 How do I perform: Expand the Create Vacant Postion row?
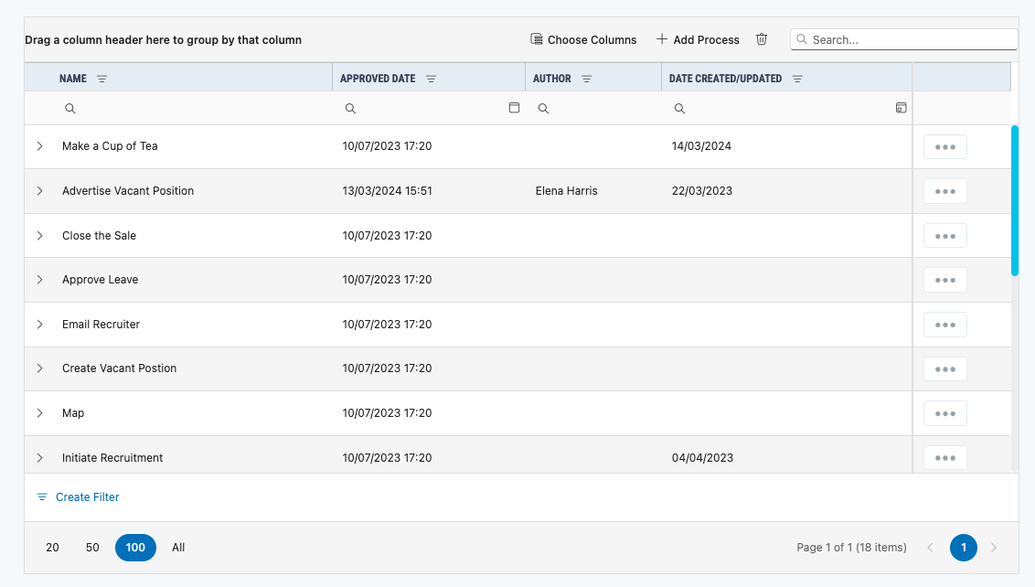39,368
